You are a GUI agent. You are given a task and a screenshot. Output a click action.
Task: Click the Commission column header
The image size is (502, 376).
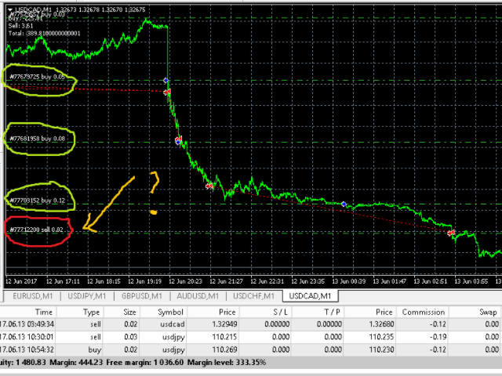point(423,312)
